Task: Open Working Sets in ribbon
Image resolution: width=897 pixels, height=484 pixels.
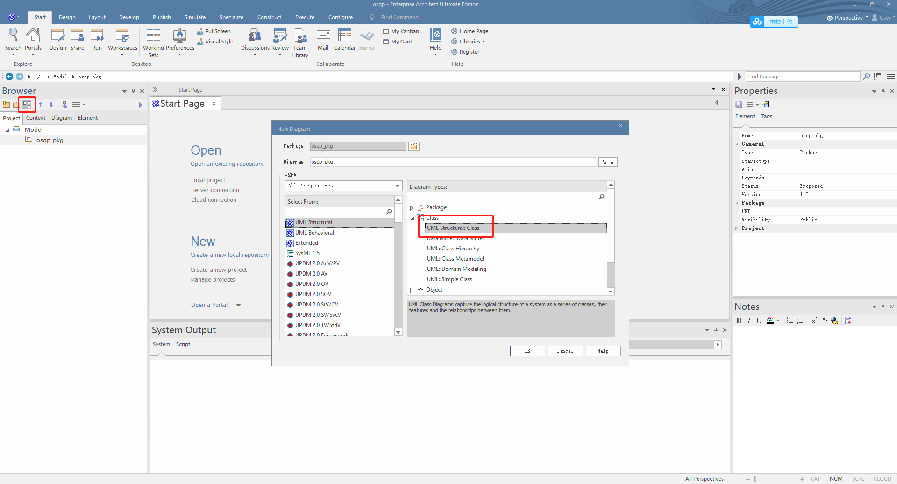Action: (153, 43)
